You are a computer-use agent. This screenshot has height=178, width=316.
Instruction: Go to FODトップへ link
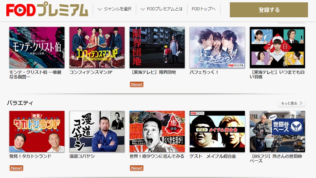pos(203,9)
